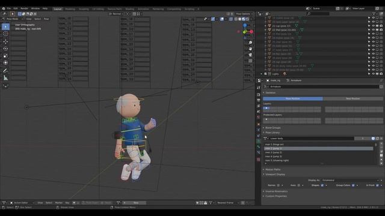Open the Window menu
Viewport: 385px width, 216px height.
(35, 8)
